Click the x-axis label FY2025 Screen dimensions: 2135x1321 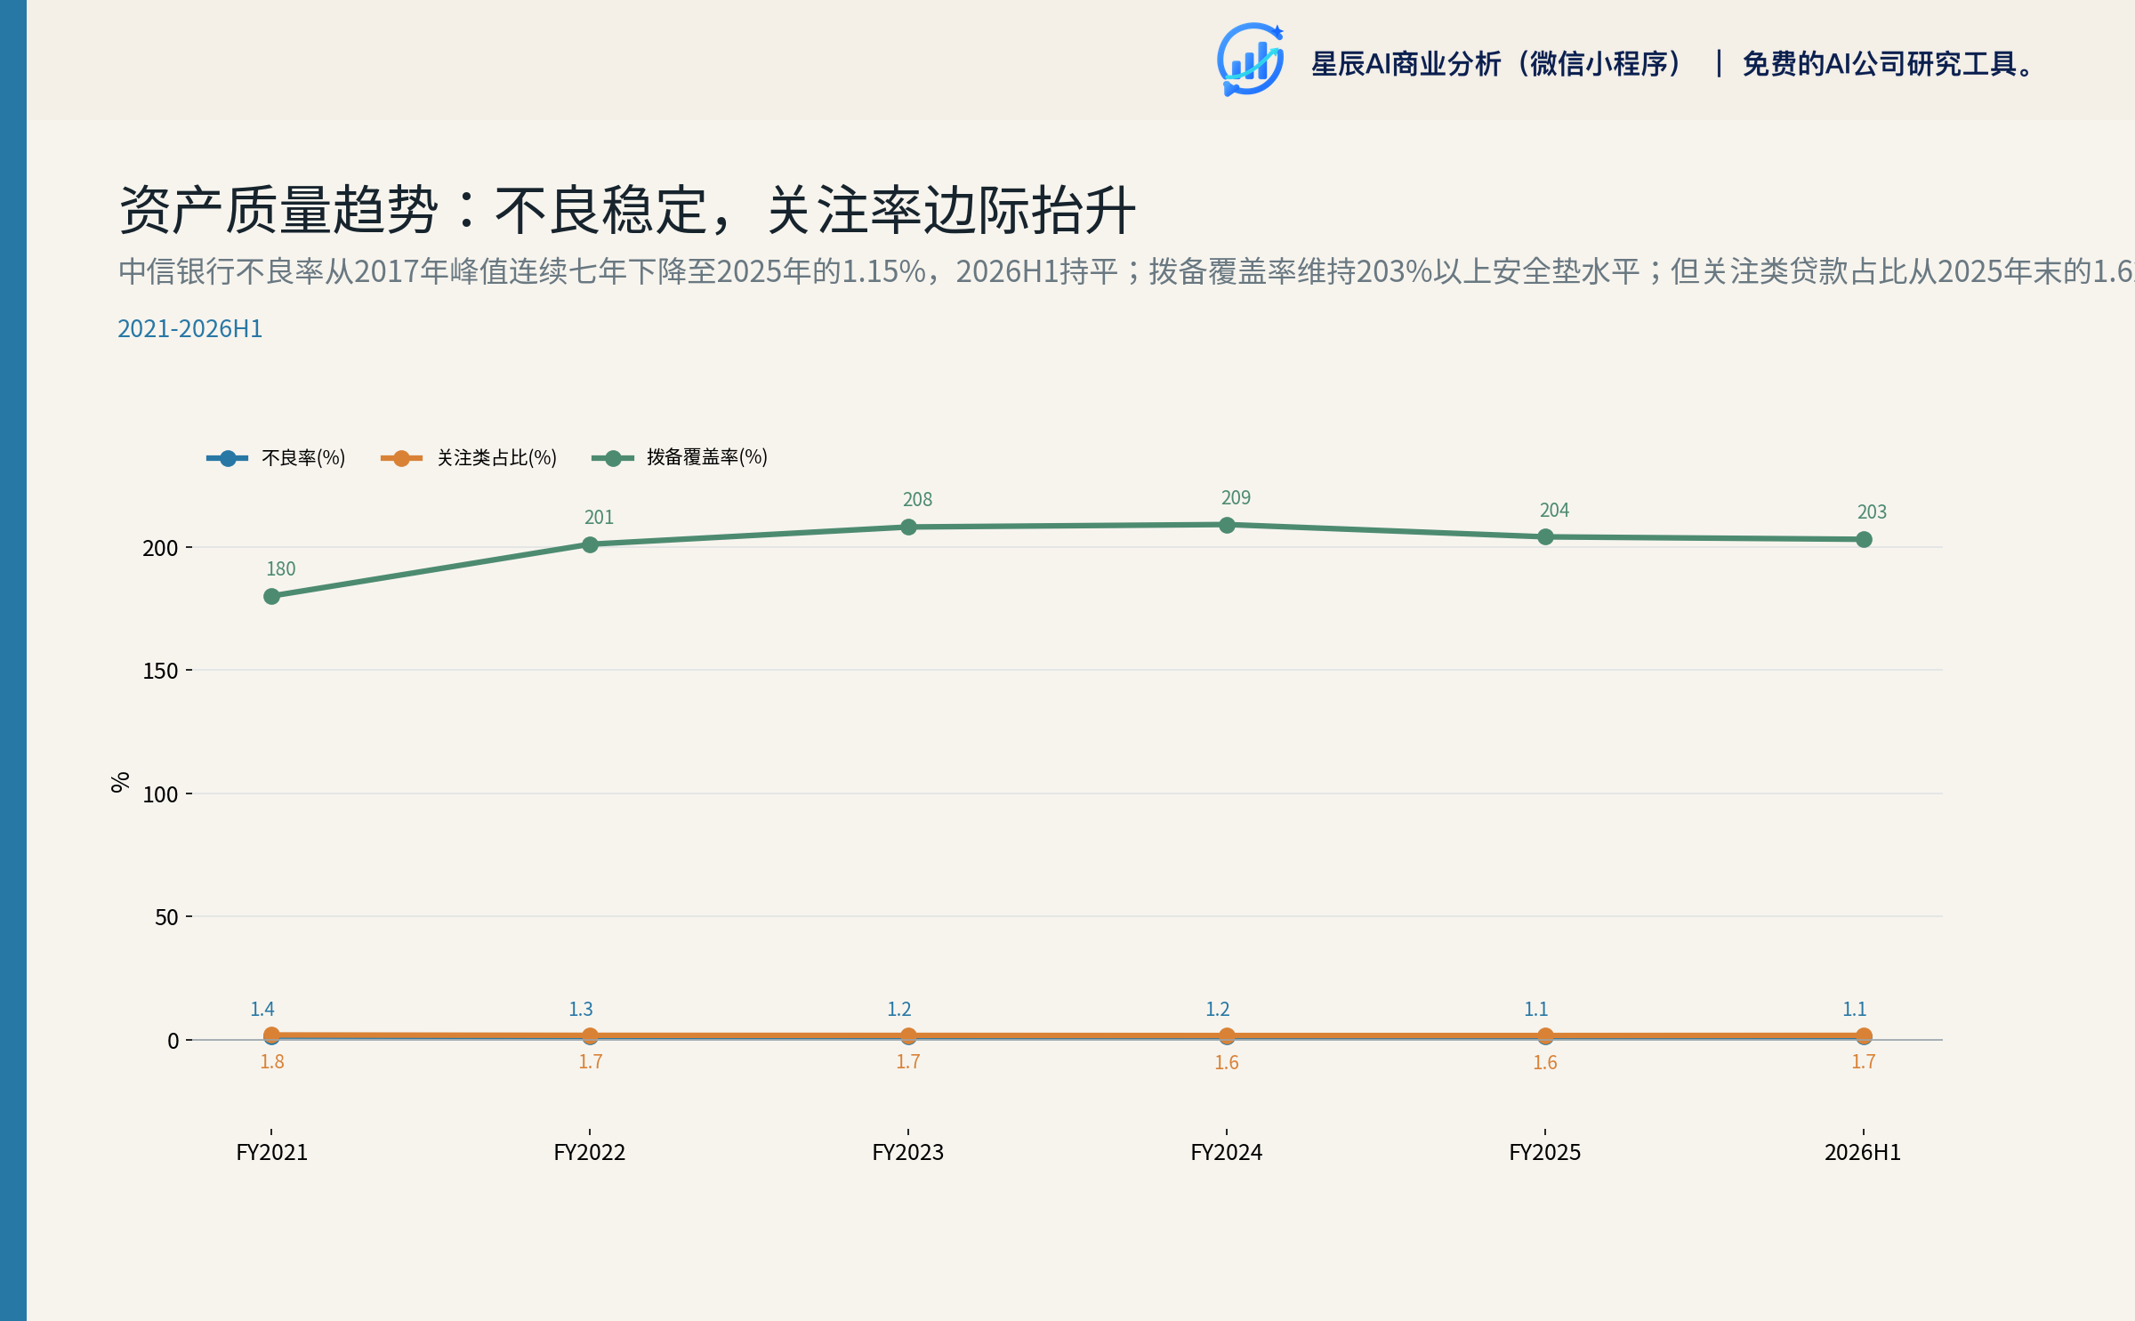point(1545,1153)
